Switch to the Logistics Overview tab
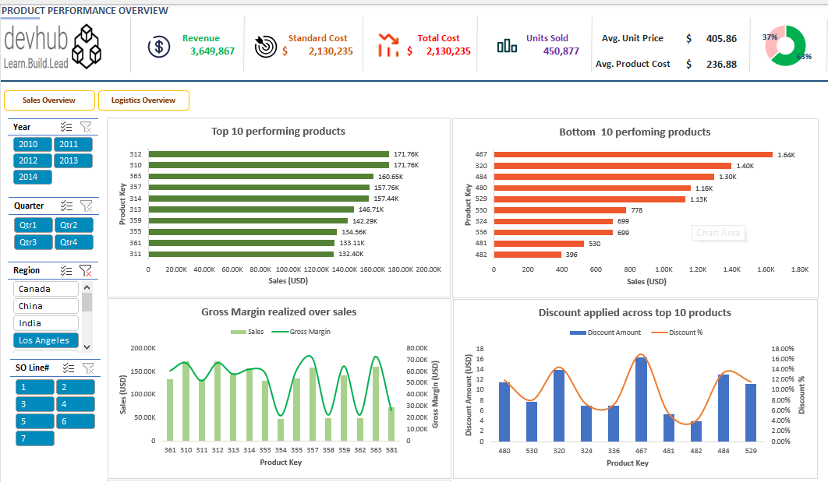828x482 pixels. pyautogui.click(x=143, y=100)
